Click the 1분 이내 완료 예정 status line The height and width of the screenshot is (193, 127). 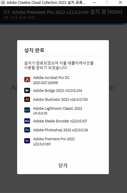19,18
